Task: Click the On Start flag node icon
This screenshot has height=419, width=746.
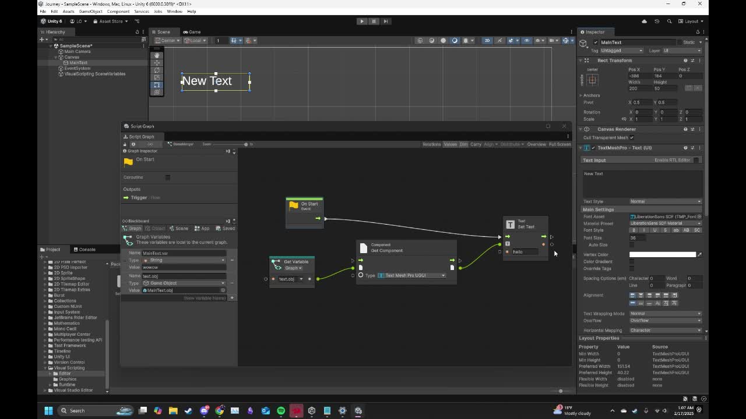Action: [294, 205]
